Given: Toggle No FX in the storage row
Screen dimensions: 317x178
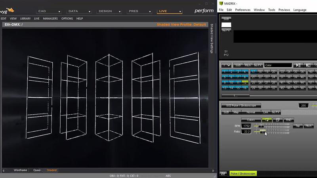Looking at the screenshot, I should click(x=258, y=65).
